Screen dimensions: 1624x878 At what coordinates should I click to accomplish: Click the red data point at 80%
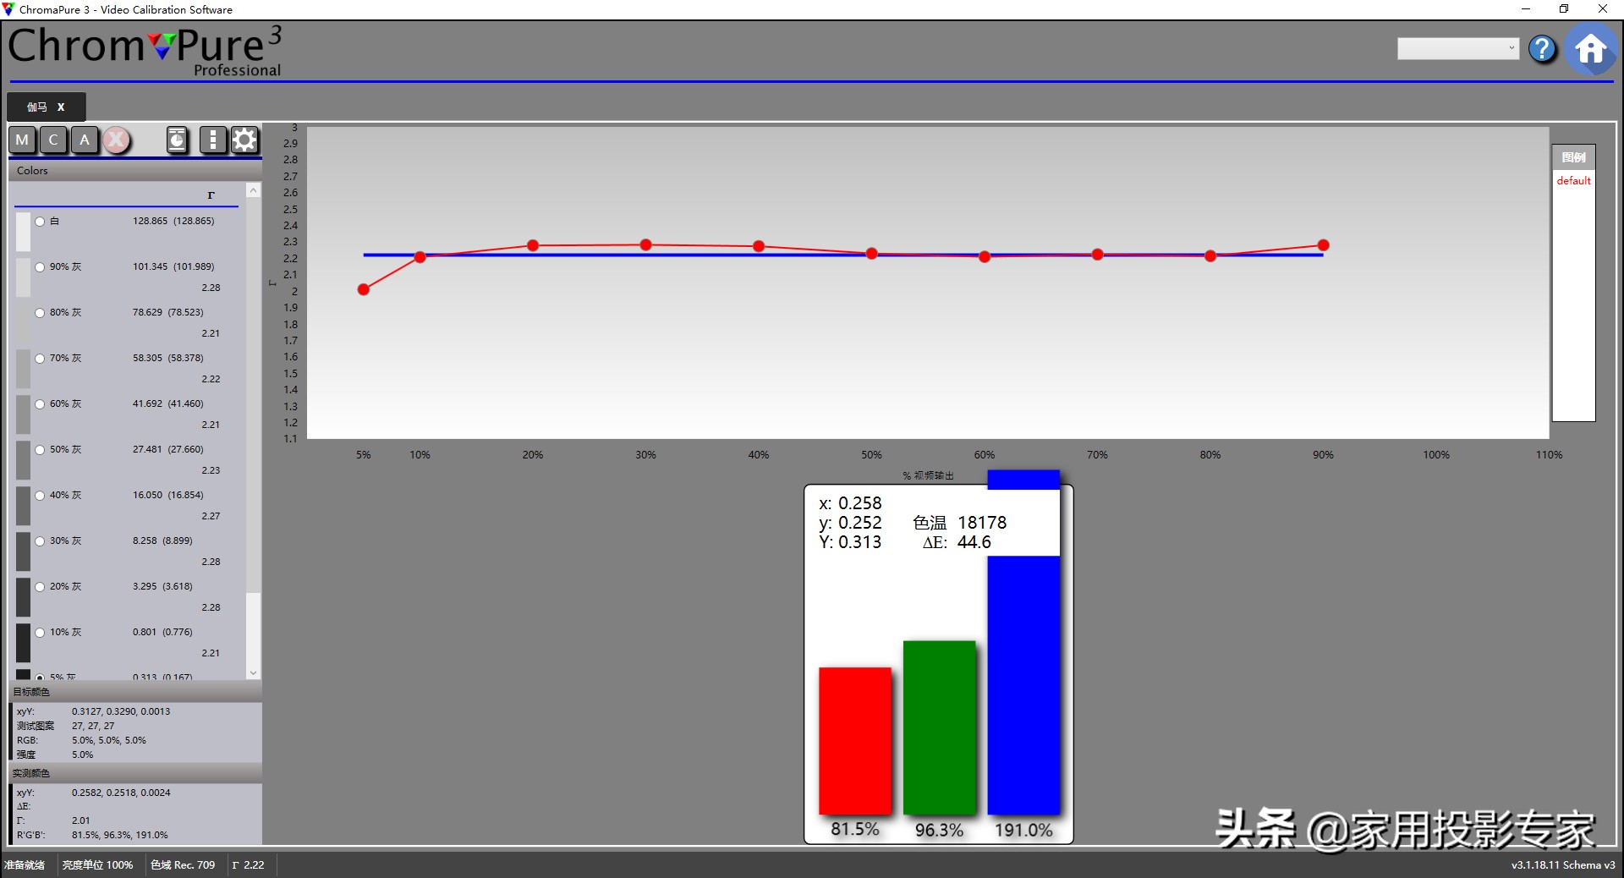[1210, 255]
